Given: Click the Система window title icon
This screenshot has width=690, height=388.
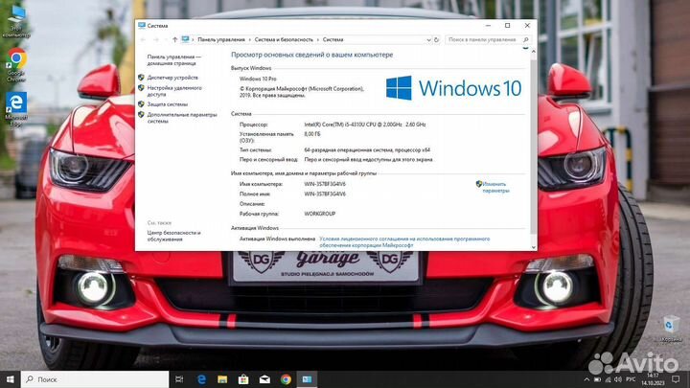Looking at the screenshot, I should click(x=142, y=26).
